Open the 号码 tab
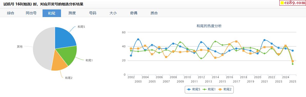306x97 pixels. (93, 13)
